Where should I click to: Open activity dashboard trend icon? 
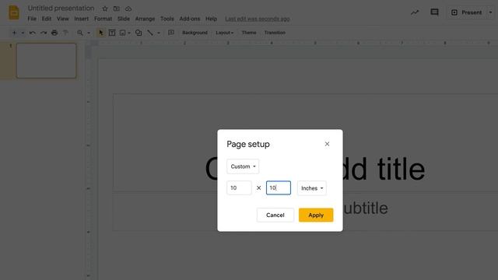(x=415, y=12)
